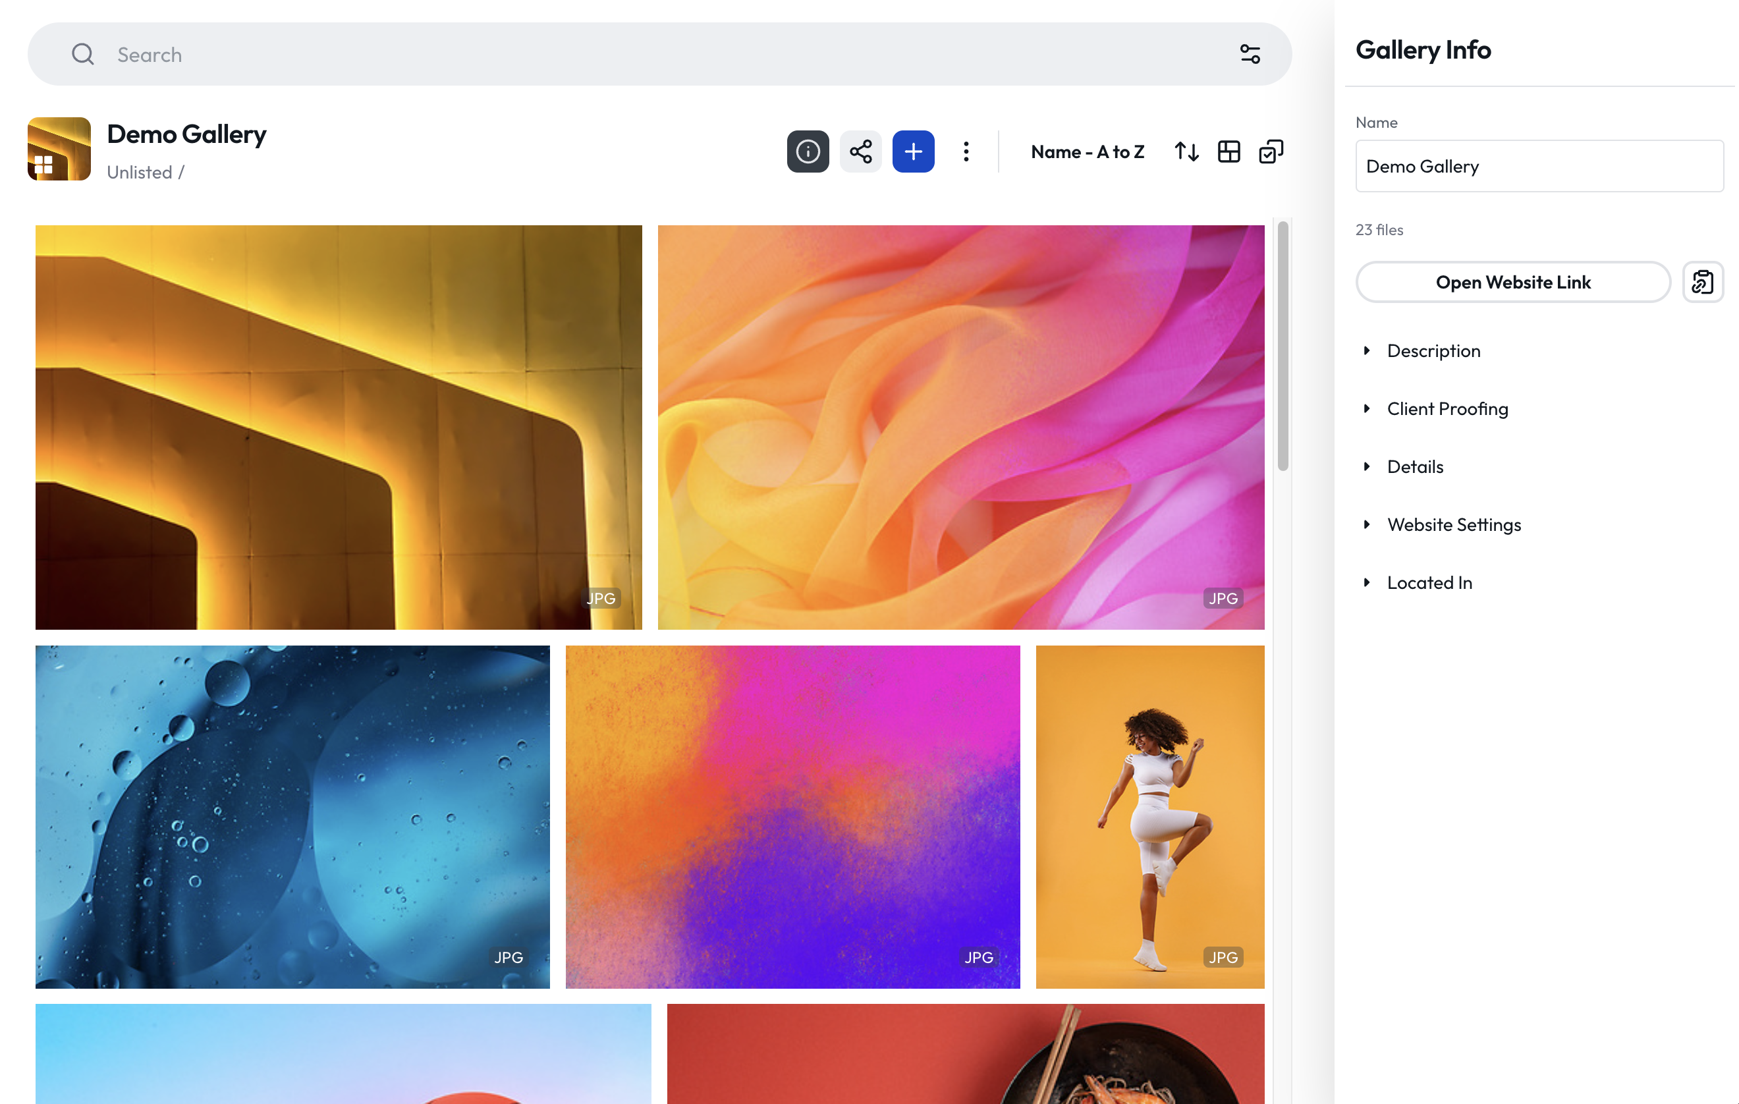Click the gallery vertical scrollbar thumb
The height and width of the screenshot is (1104, 1739).
pyautogui.click(x=1283, y=346)
